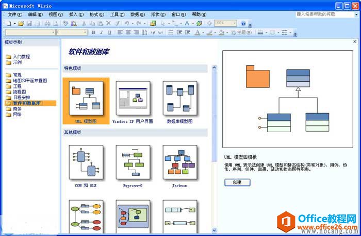Click the Delete X icon
Screen dimensions: 361x236
point(108,24)
